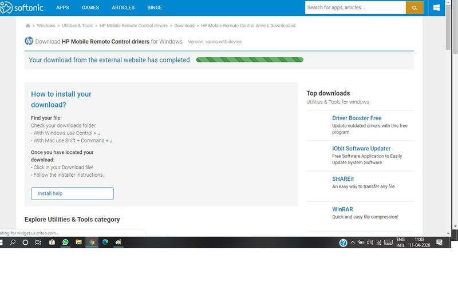Click the 'Top downloads' heading

pos(328,93)
